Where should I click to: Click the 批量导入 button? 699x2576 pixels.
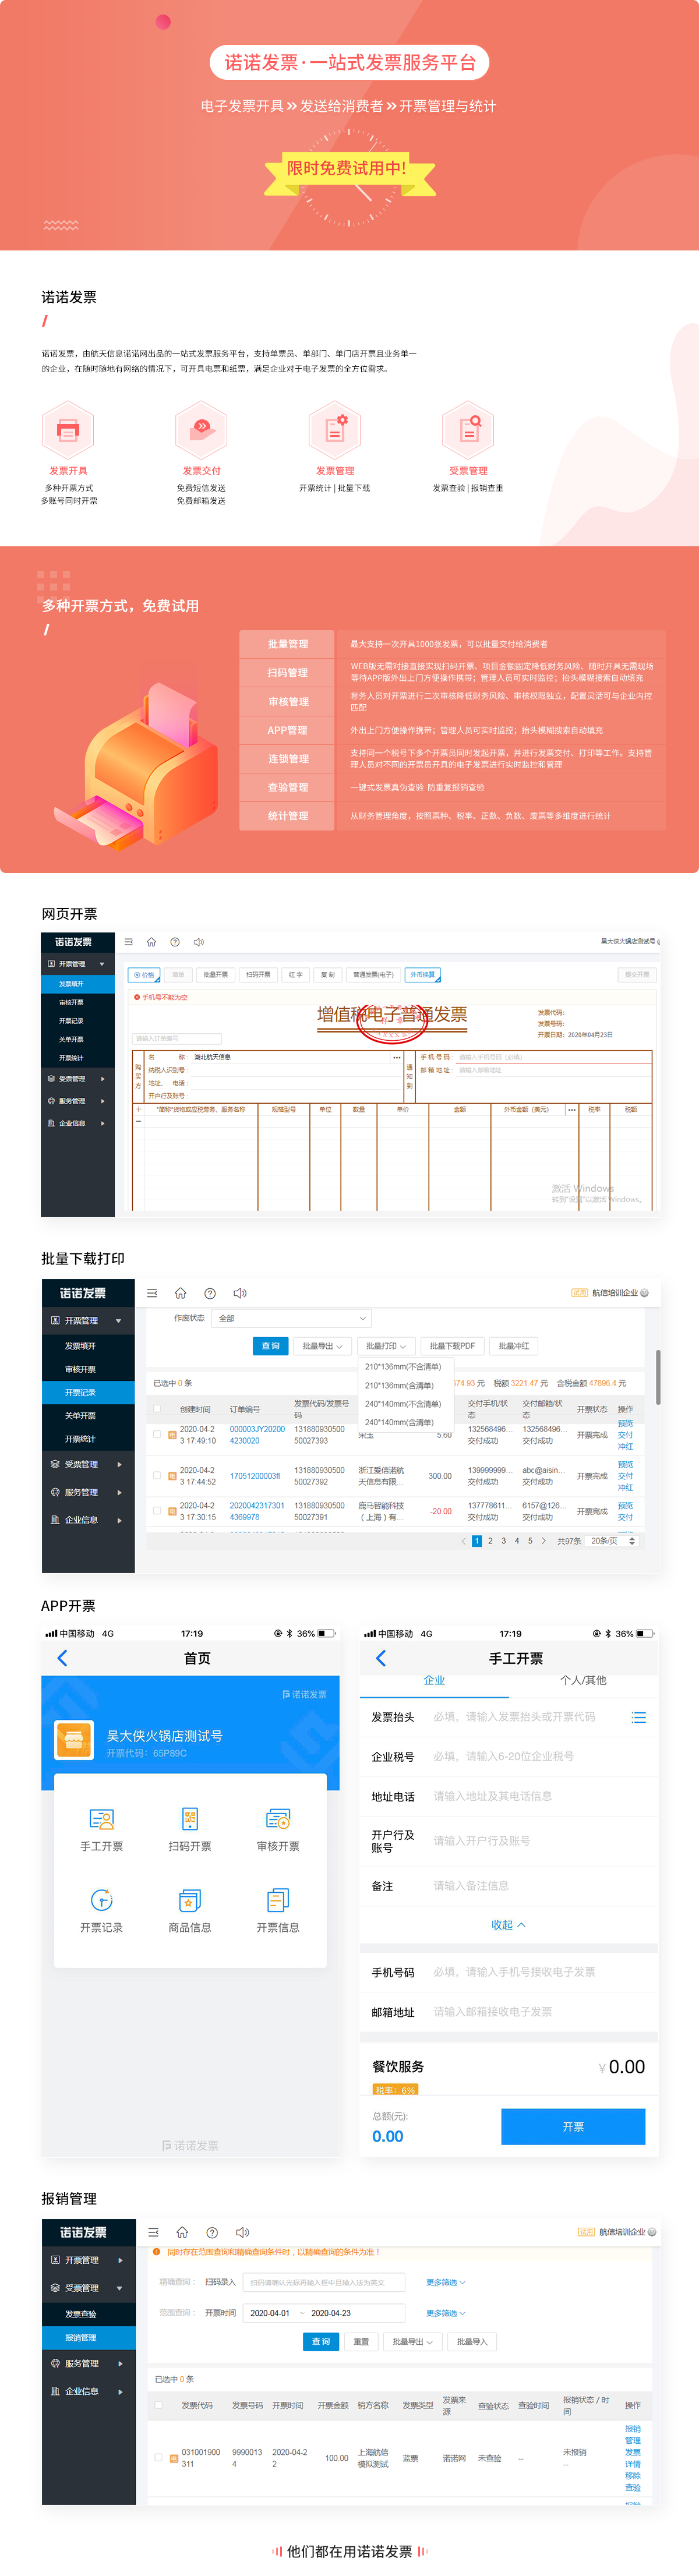click(472, 2341)
